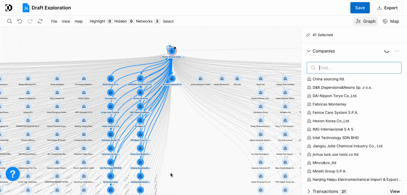Click the Sherwin Williams root node icon
Screen dimensions: 407x195
coord(172,51)
